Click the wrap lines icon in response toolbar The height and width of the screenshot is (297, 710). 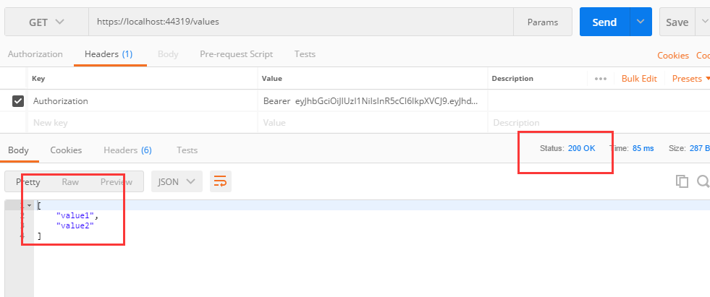[x=221, y=182]
